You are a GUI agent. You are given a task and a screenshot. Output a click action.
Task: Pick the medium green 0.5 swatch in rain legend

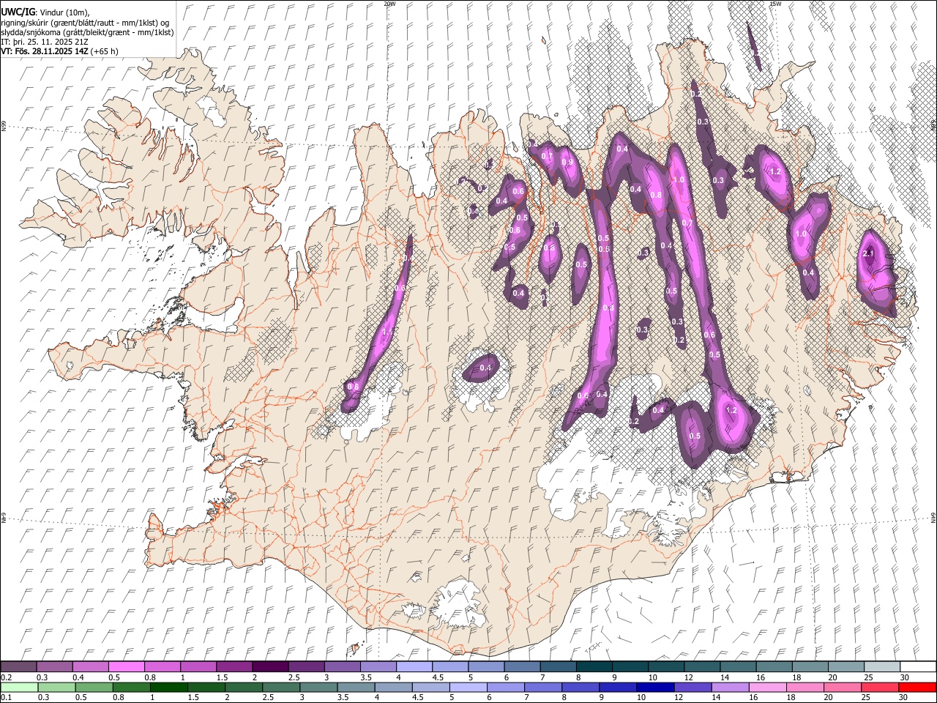point(94,687)
